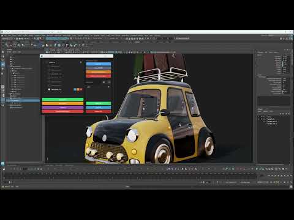This screenshot has width=294, height=220.
Task: Open the Script Editor icon at bottom right
Action: [291, 186]
